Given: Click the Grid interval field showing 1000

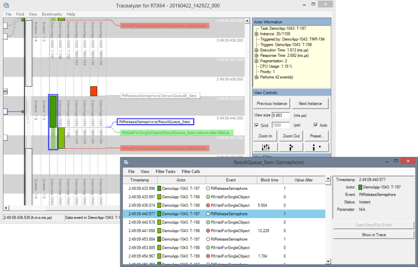Looking at the screenshot, I should (281, 125).
